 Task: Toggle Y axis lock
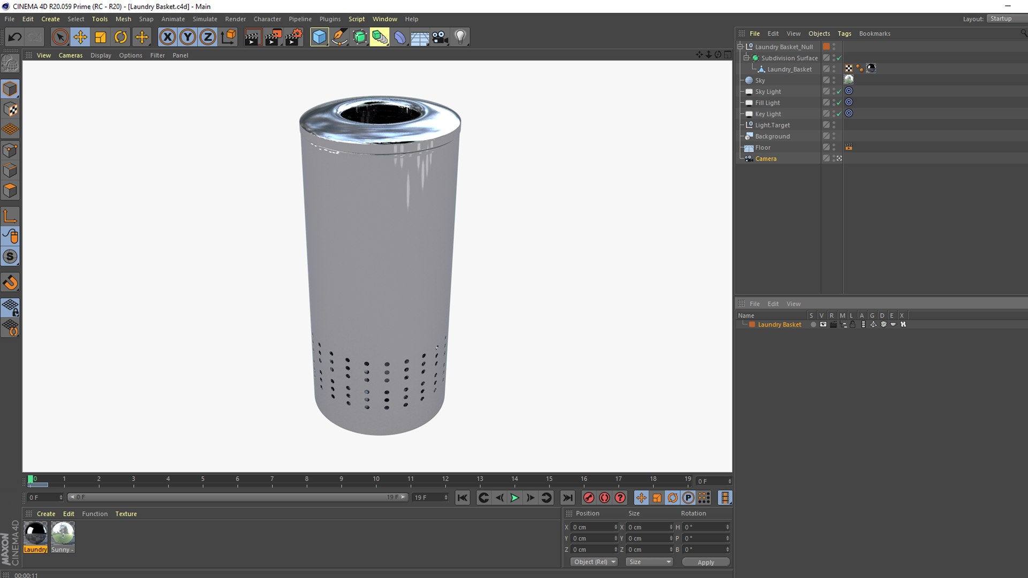pos(188,37)
